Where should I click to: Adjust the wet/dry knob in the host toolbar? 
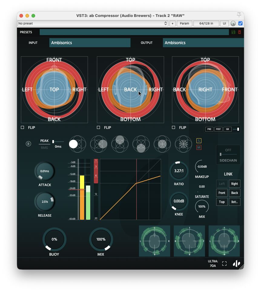click(233, 24)
